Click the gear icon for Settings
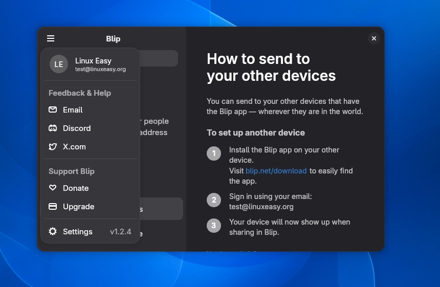The width and height of the screenshot is (440, 287). click(x=53, y=231)
